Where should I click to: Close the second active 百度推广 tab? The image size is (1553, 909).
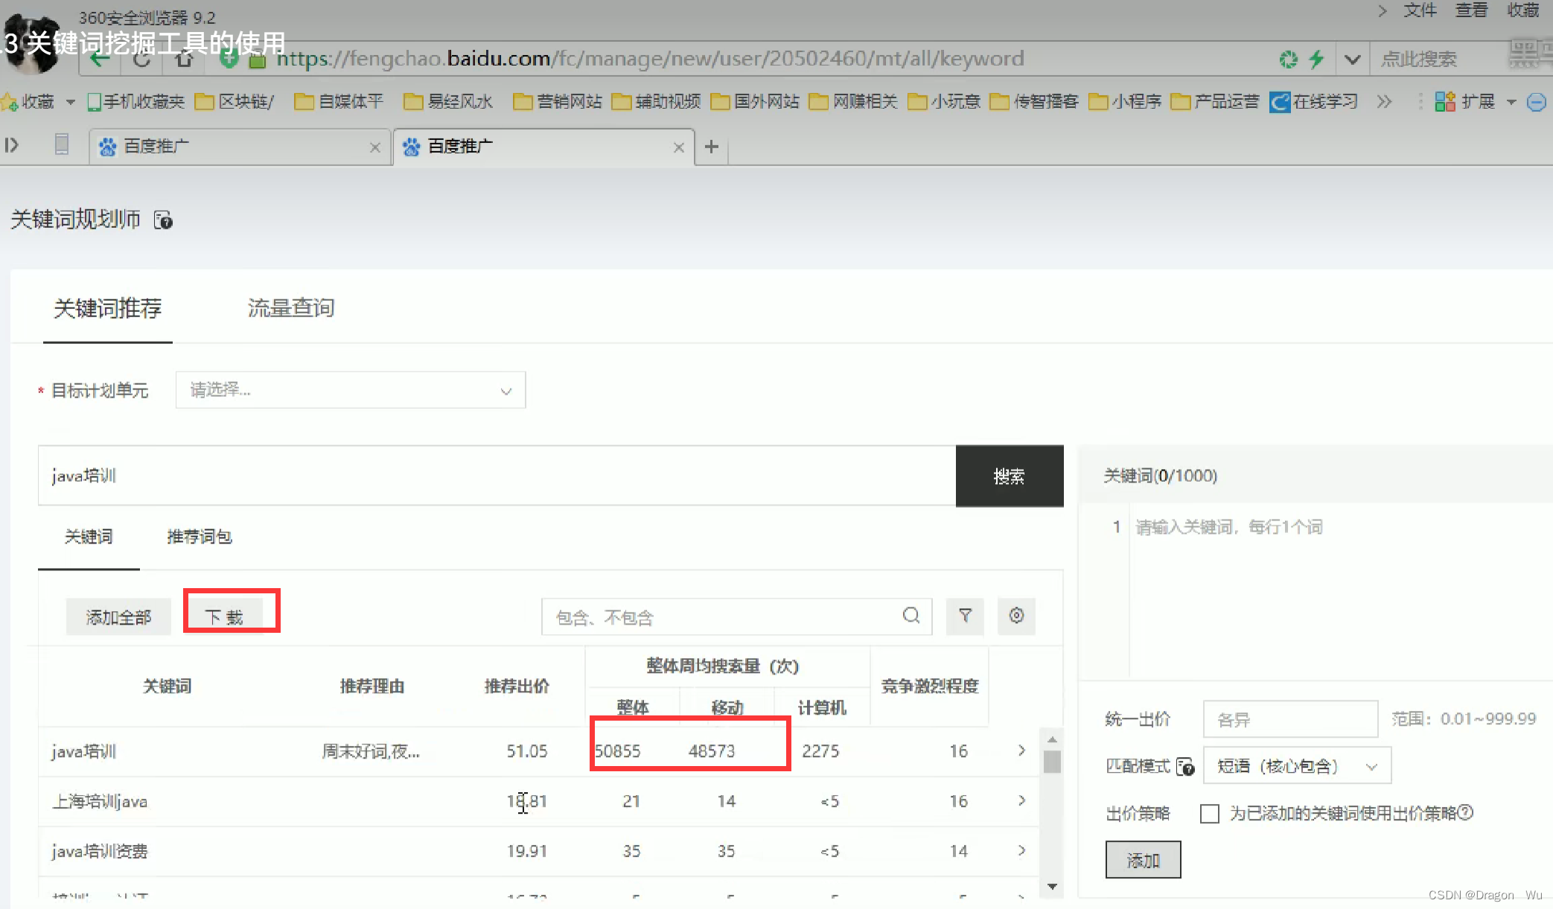coord(678,147)
